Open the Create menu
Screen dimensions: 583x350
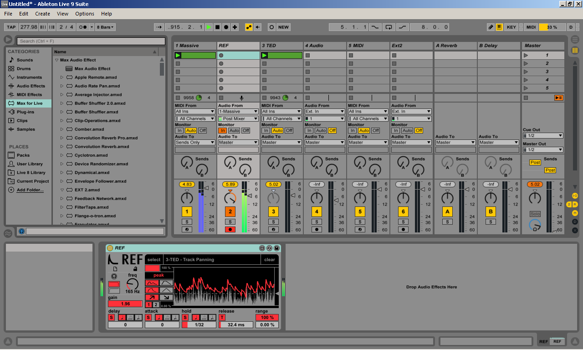pyautogui.click(x=42, y=14)
